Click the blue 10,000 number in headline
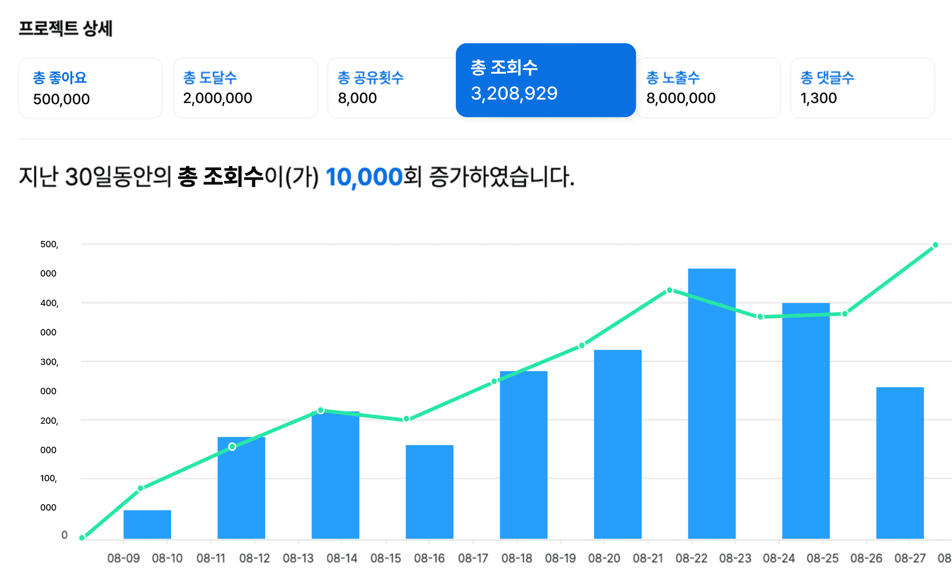Image resolution: width=952 pixels, height=586 pixels. pos(363,177)
